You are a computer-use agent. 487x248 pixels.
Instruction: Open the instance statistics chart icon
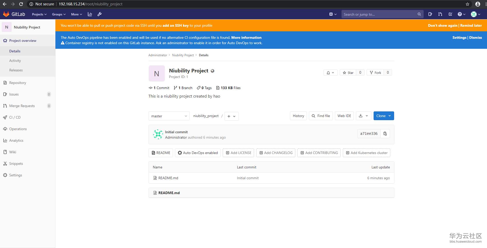tap(90, 14)
